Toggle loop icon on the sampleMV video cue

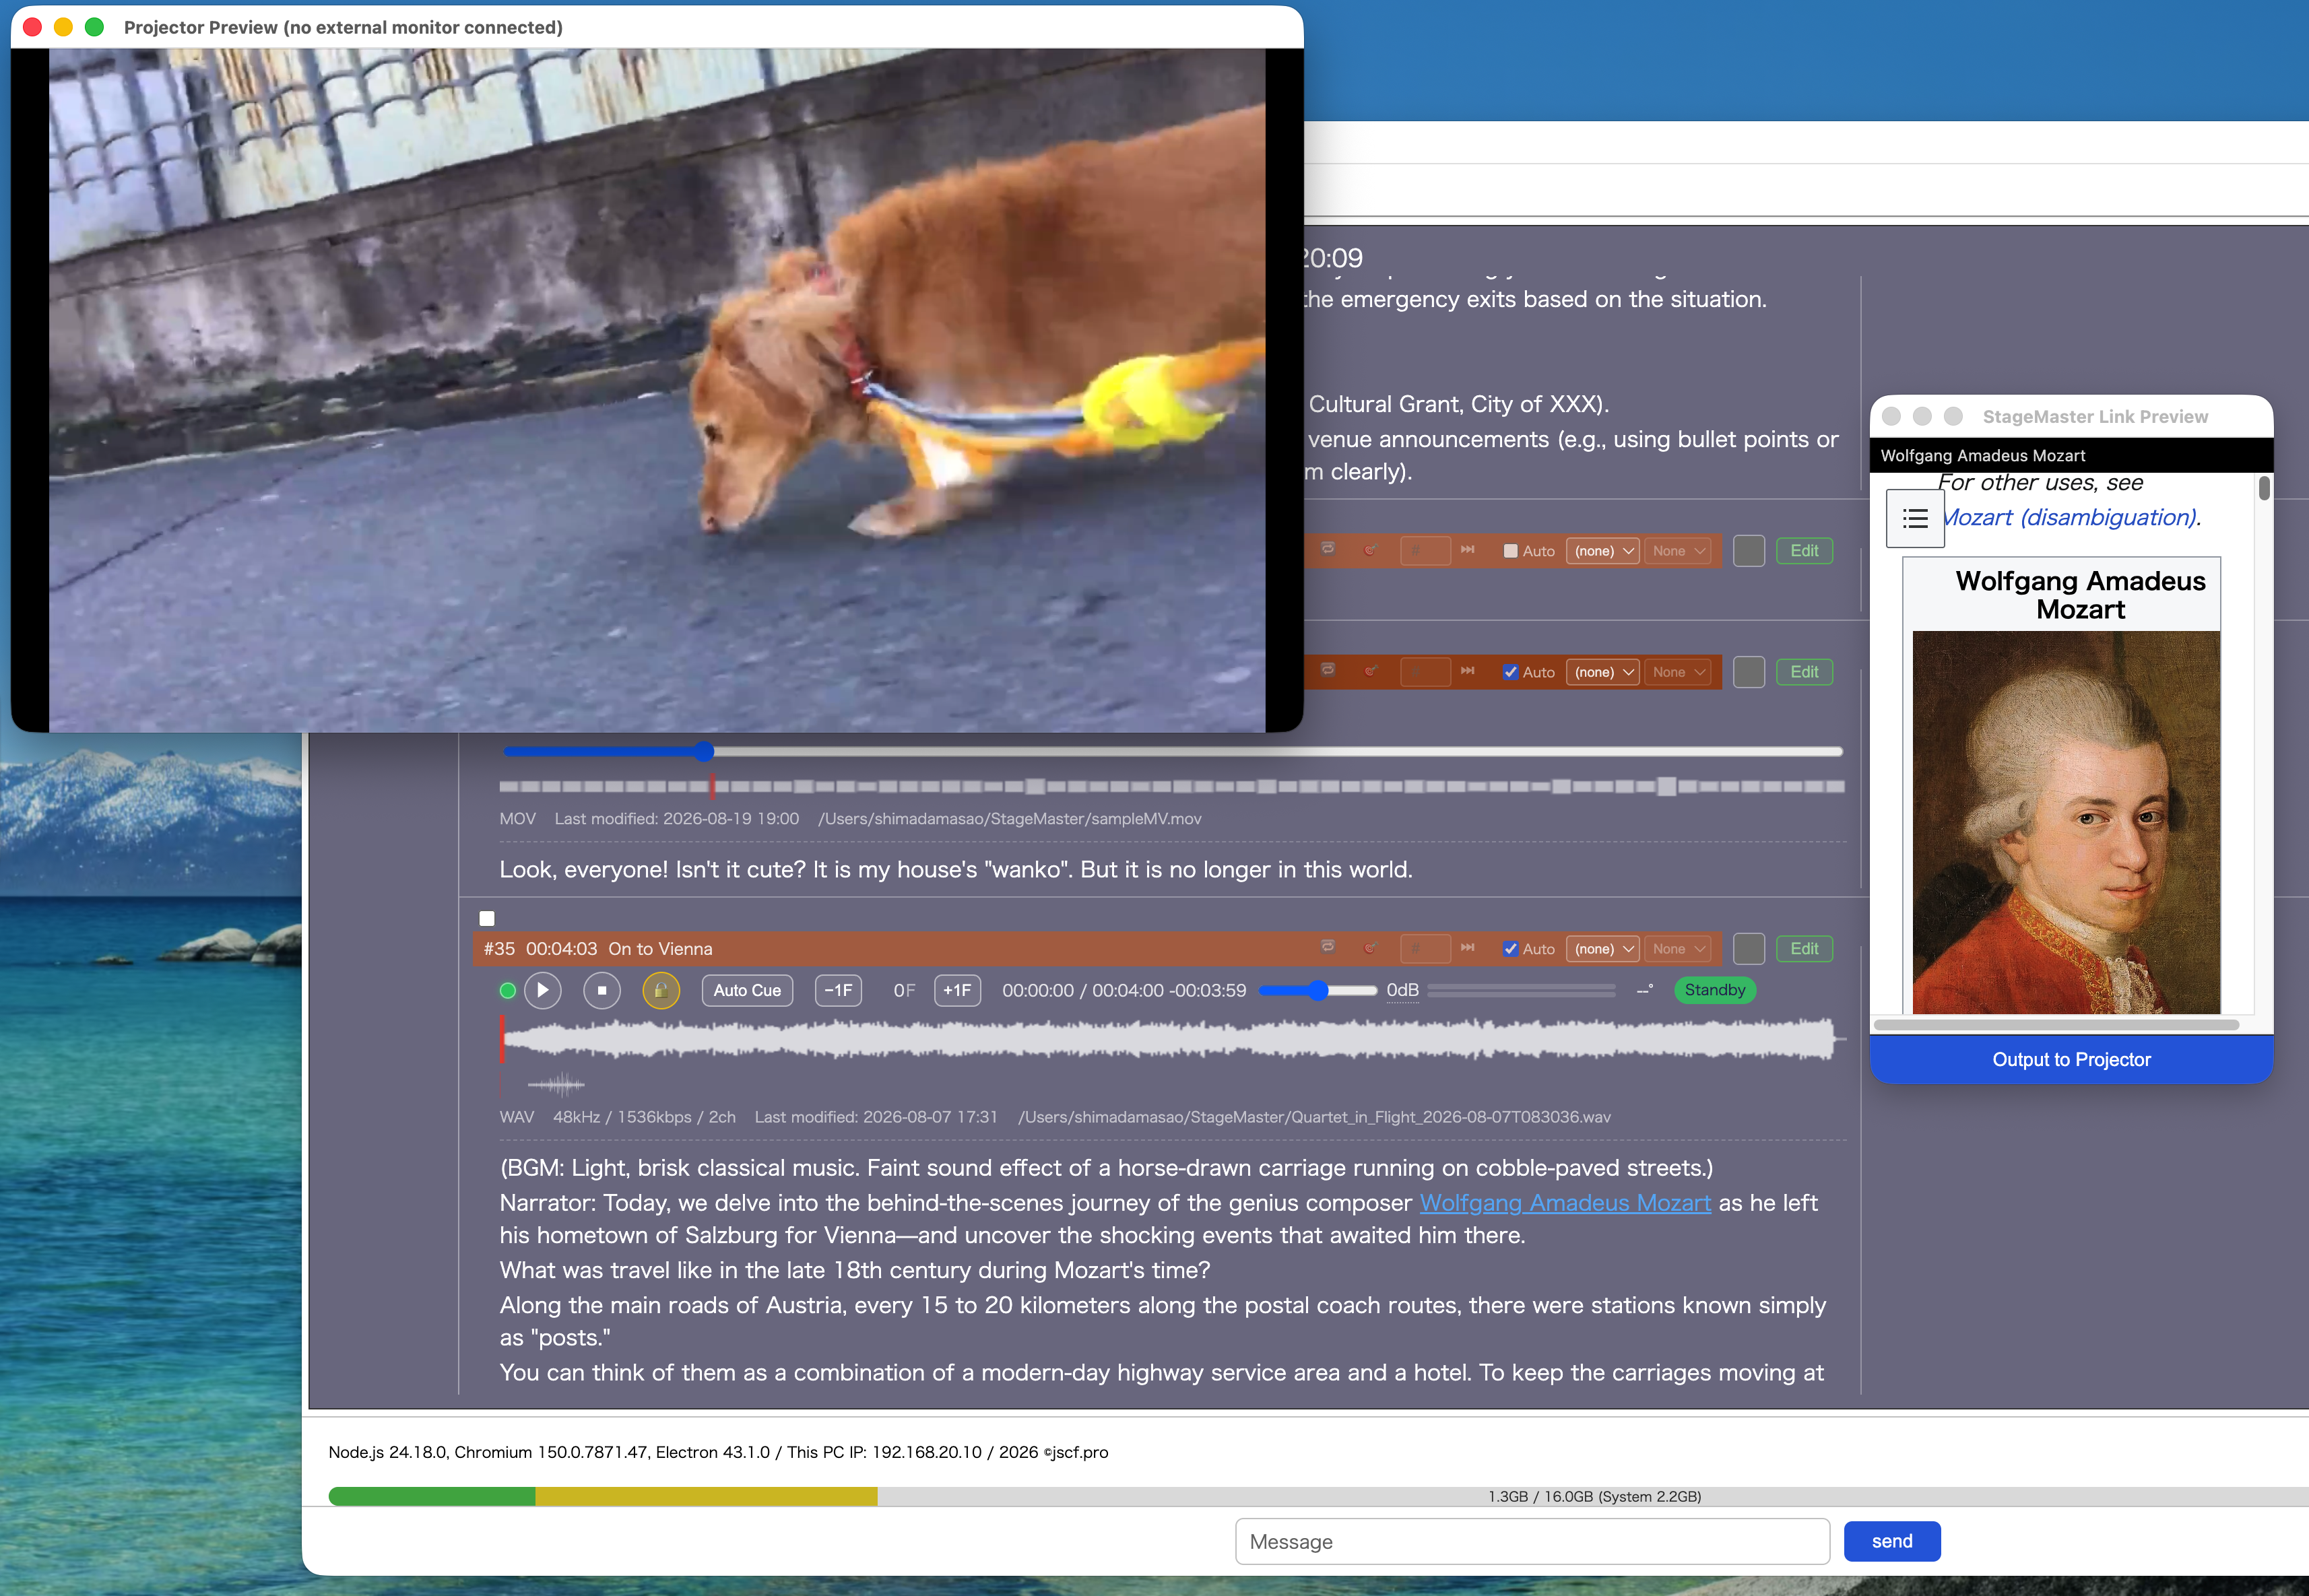(x=1328, y=670)
